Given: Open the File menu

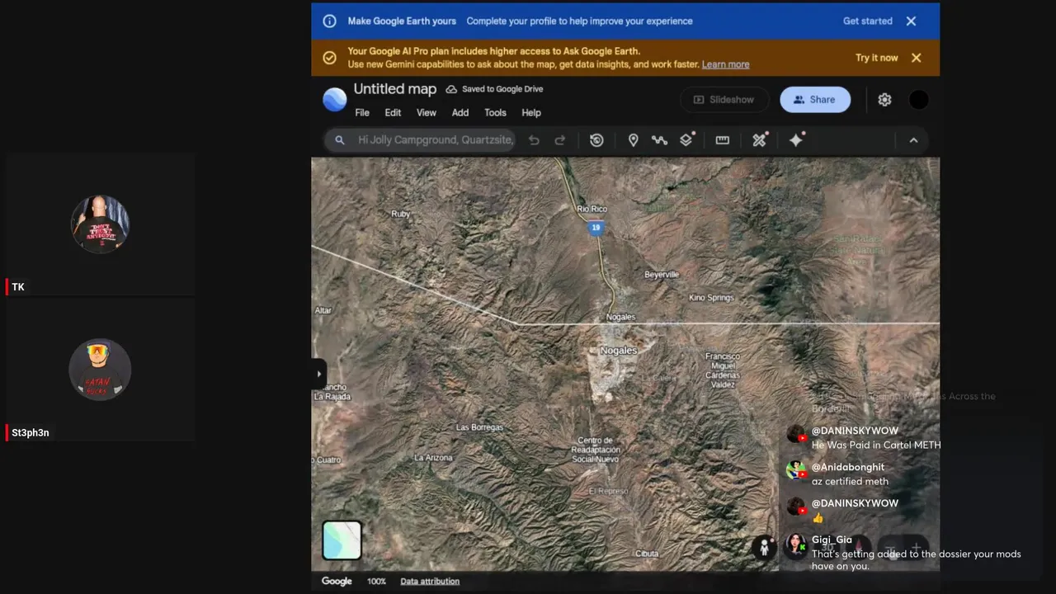Looking at the screenshot, I should click(362, 113).
